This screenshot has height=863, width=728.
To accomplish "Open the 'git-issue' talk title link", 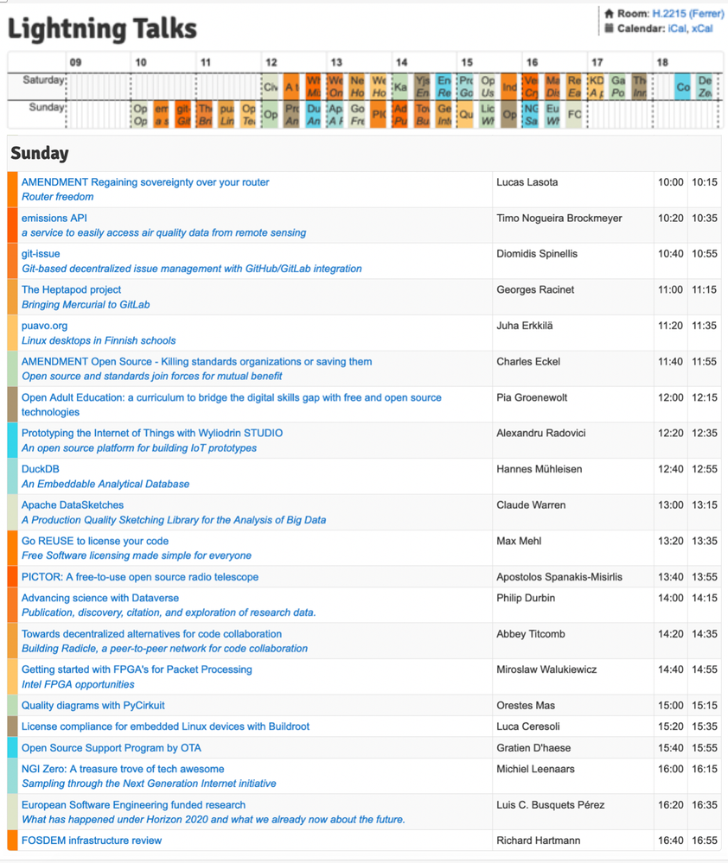I will tap(41, 254).
